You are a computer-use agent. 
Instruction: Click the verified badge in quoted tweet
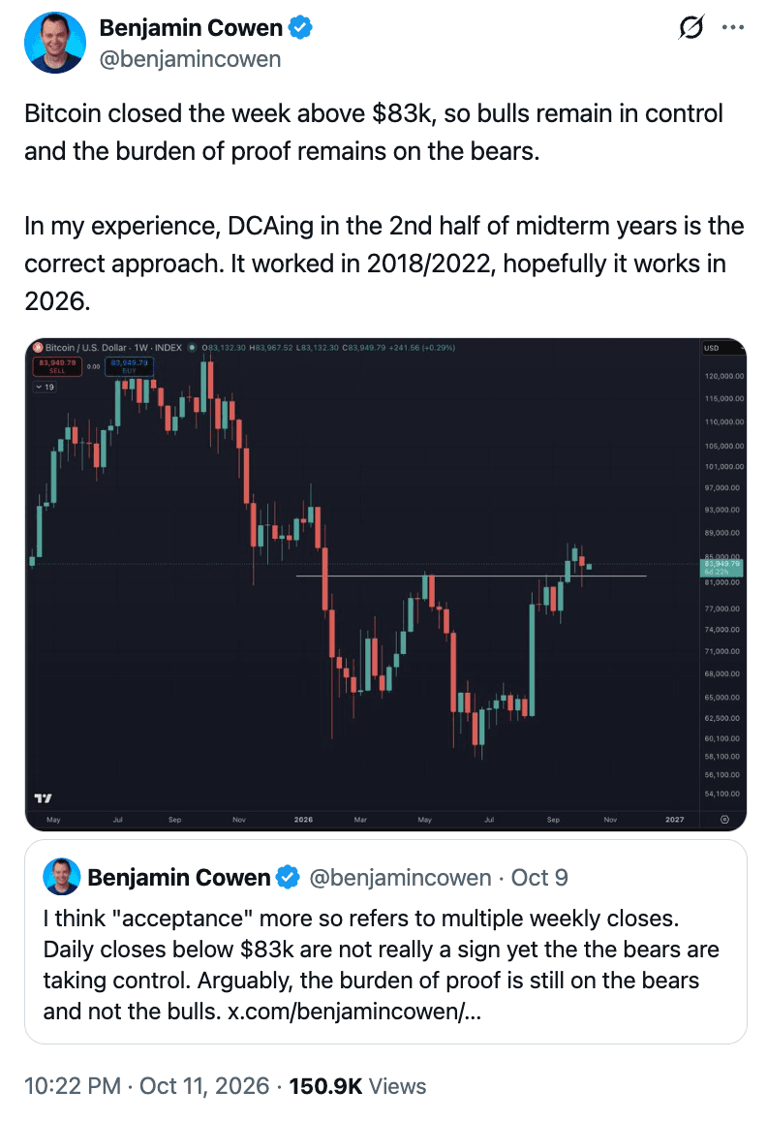click(x=288, y=877)
